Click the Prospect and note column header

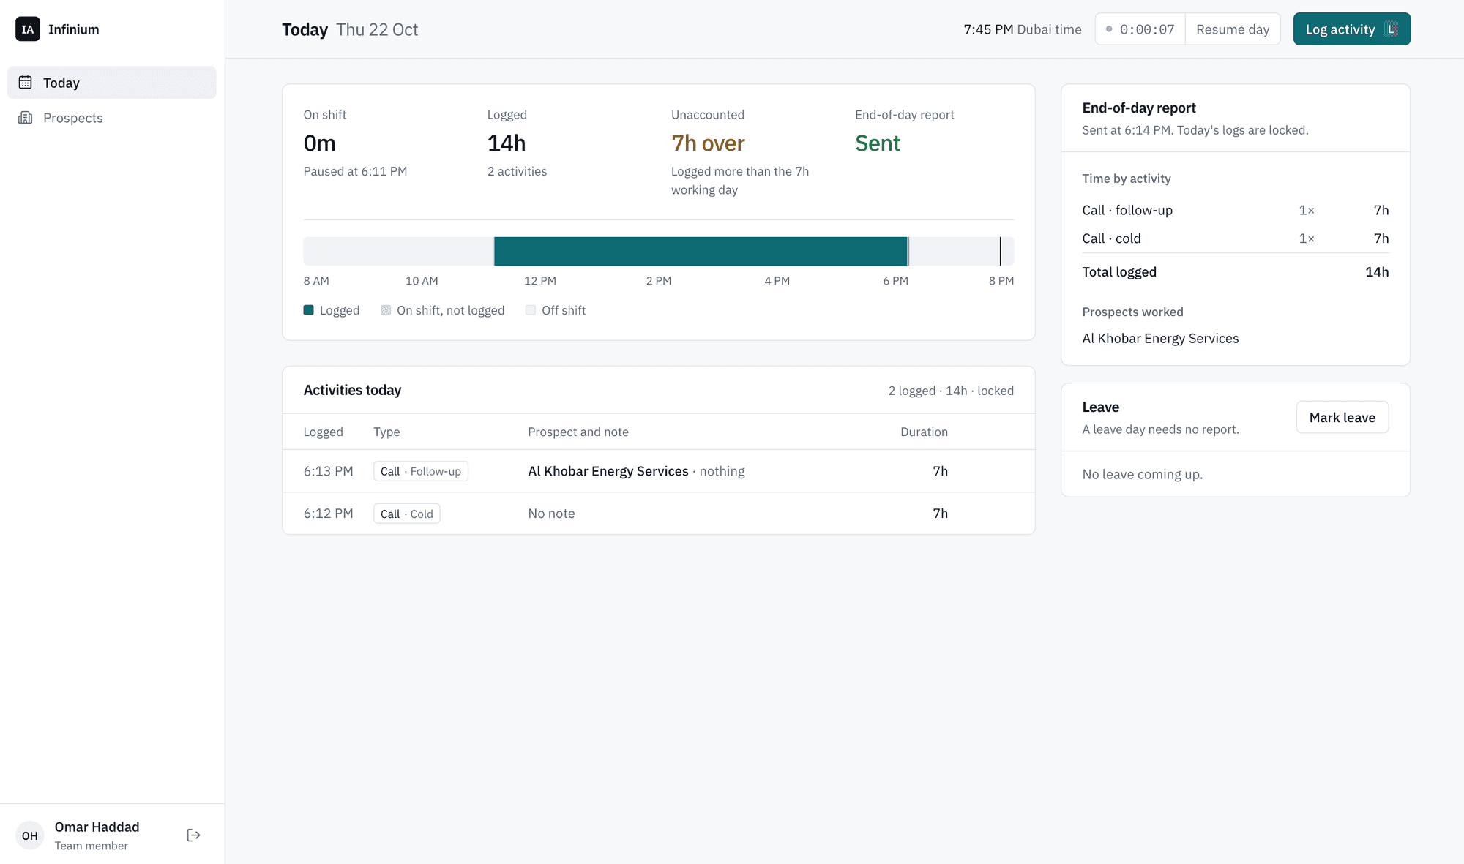(x=578, y=432)
